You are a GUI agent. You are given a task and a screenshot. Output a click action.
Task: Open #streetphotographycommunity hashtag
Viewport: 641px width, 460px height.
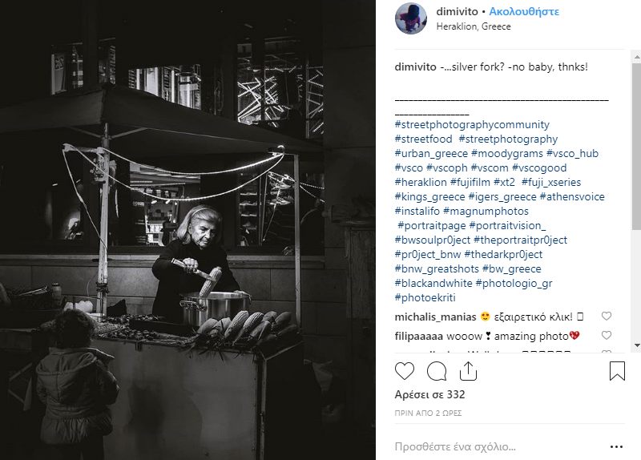coord(472,125)
